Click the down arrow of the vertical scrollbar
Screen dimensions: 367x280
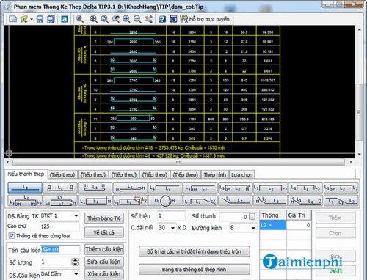[x=359, y=155]
